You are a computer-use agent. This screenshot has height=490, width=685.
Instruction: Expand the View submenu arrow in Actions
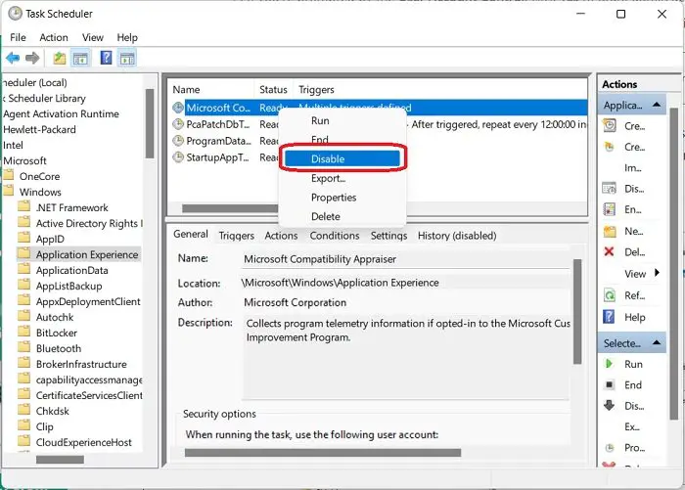point(657,273)
